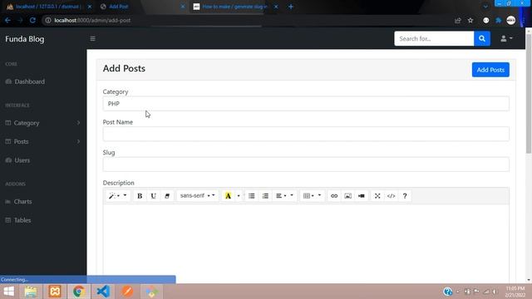
Task: Toggle editor fullscreen mode icon
Action: (x=377, y=196)
